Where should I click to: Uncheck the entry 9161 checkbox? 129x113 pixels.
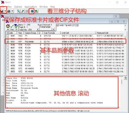8,42
